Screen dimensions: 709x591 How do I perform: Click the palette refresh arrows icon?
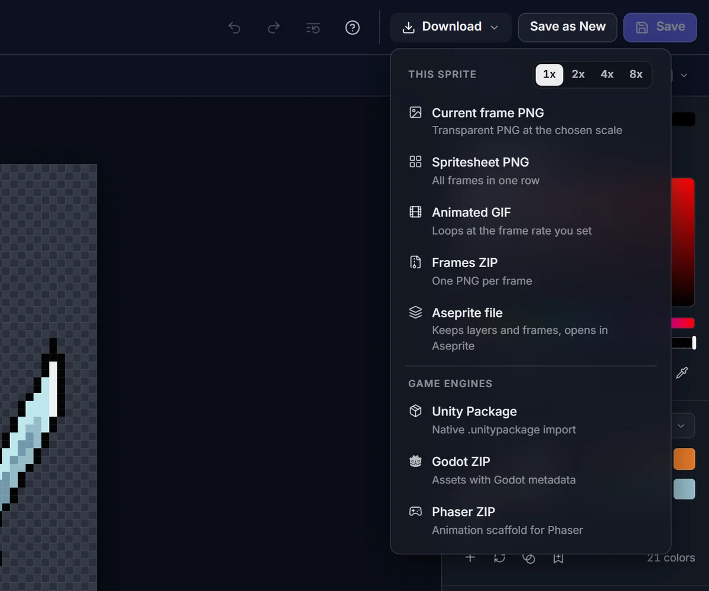pos(500,557)
